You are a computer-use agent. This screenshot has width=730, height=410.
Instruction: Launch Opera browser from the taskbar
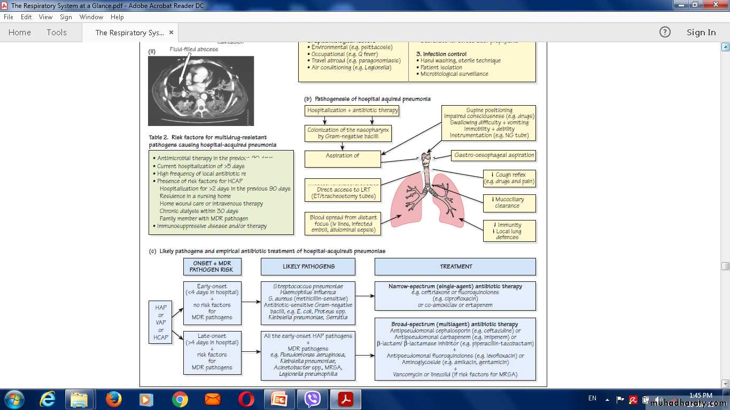tap(246, 399)
